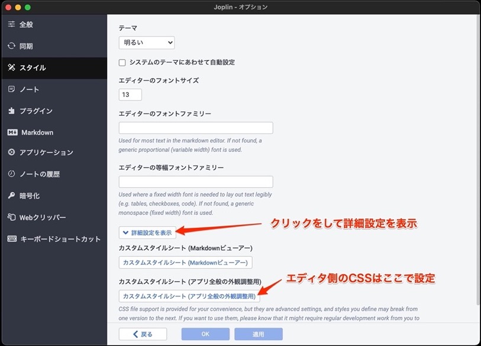This screenshot has height=346, width=481.
Task: Edit the エディターのフォントサイズ value 13
Action: tap(130, 94)
